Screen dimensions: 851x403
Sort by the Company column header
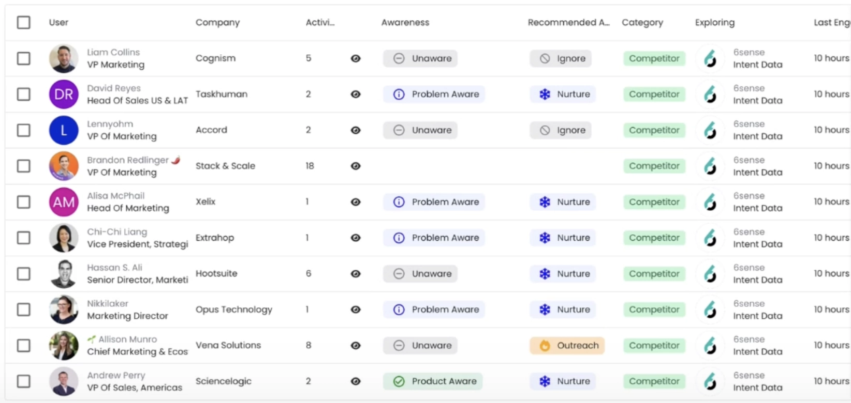click(217, 22)
